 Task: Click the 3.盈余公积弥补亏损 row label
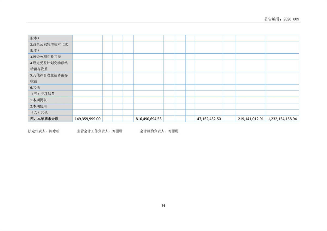pos(46,57)
